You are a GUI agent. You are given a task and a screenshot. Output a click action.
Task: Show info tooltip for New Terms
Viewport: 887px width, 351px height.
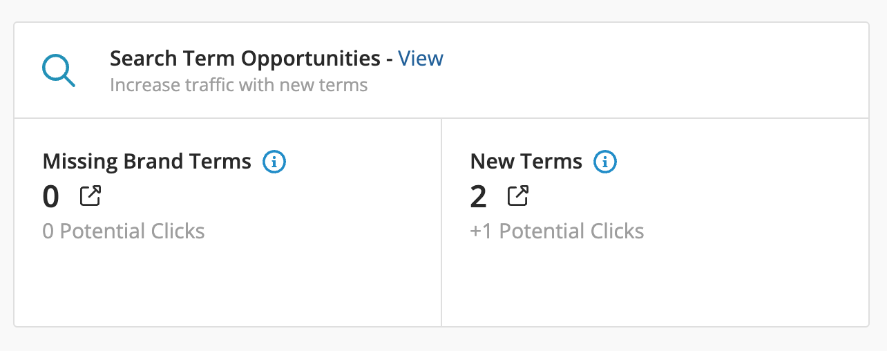pos(605,162)
